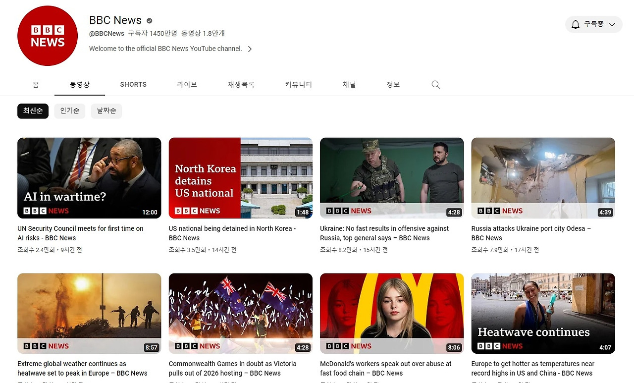Screen dimensions: 634x383
Task: Open the extreme weather wildfire thumbnail
Action: 89,314
